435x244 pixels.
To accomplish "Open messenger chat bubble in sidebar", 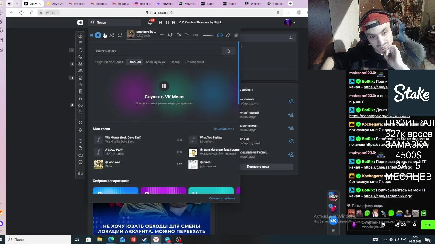I will tap(80, 50).
